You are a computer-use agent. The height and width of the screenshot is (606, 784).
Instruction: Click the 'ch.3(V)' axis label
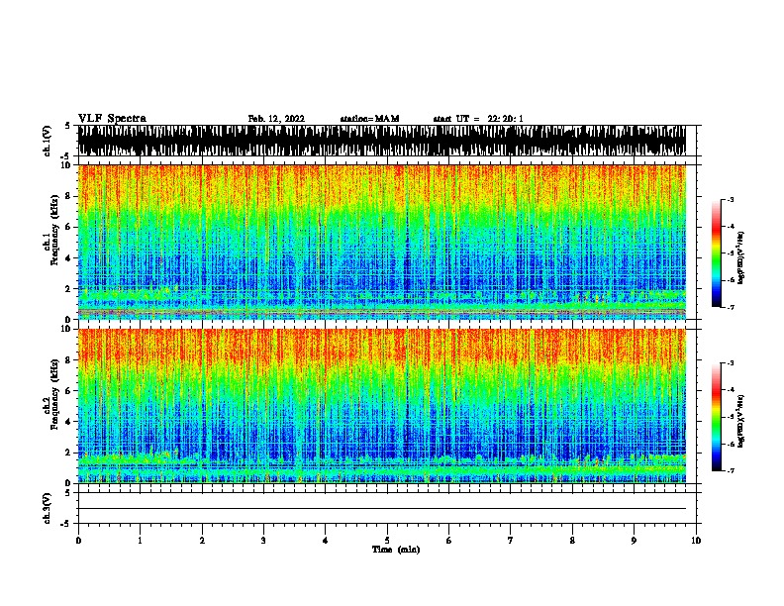pyautogui.click(x=48, y=508)
